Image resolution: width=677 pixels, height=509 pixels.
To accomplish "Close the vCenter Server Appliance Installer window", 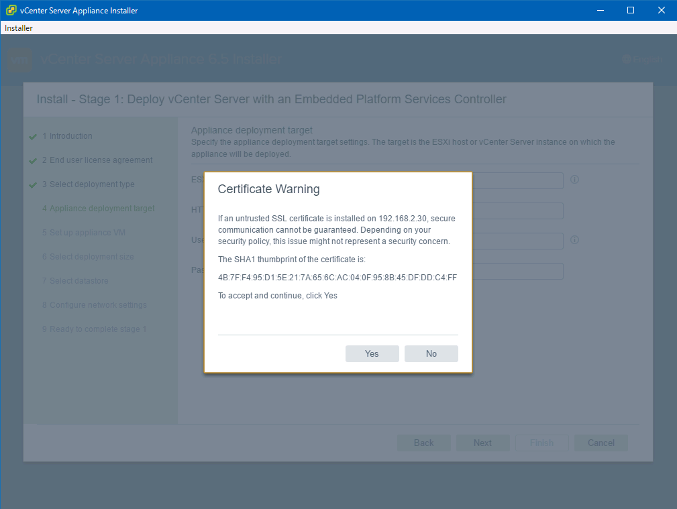I will (x=661, y=10).
